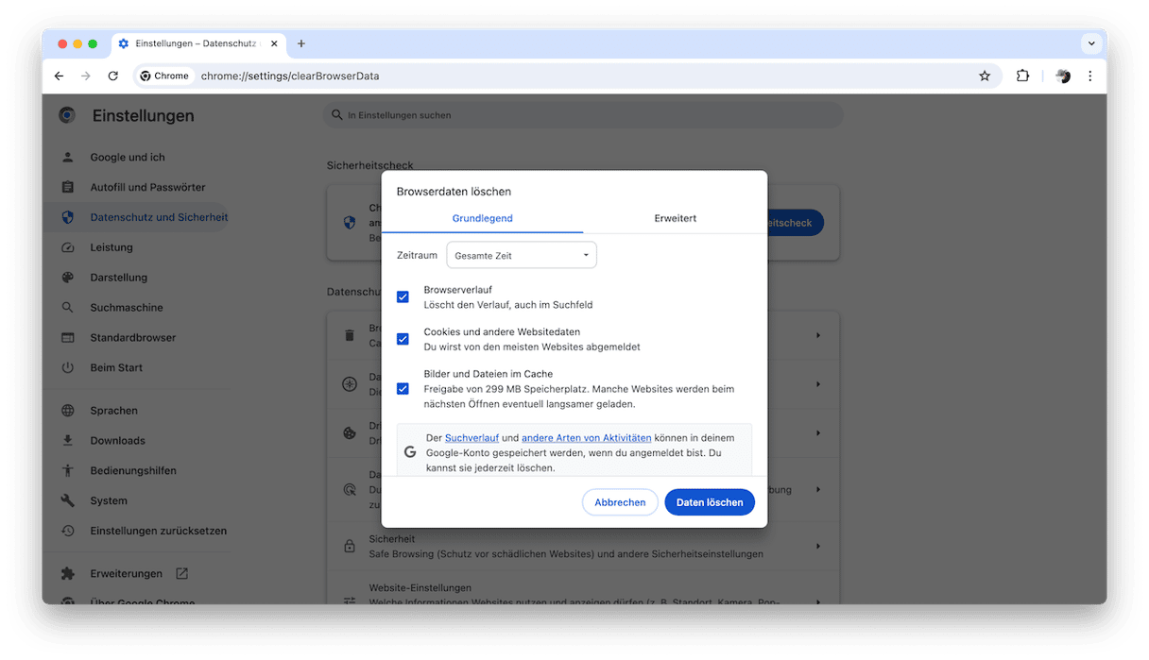Reload the page with the refresh icon
Screen dimensions: 1149x660
pyautogui.click(x=113, y=76)
